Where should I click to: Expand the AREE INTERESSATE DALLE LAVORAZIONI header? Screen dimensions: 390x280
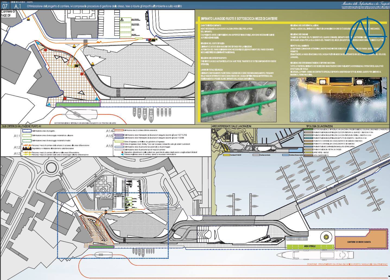[232, 126]
